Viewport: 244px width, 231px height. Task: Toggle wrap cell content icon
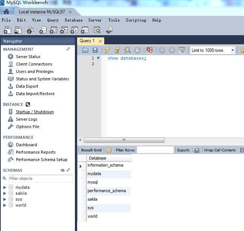pyautogui.click(x=242, y=150)
